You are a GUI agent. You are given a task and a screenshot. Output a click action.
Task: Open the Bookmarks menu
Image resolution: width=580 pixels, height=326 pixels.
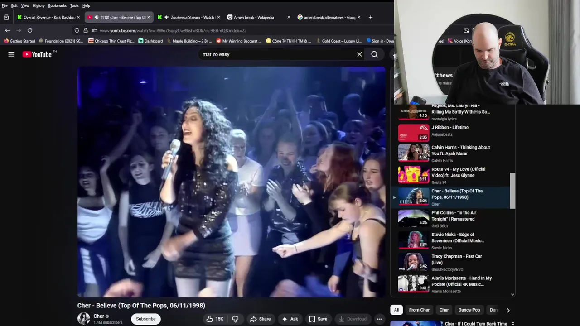(57, 5)
